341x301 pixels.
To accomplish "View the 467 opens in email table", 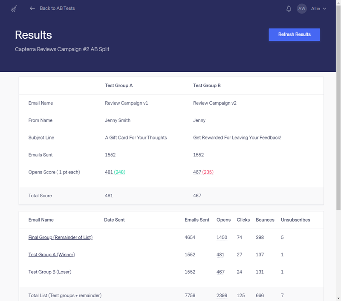I will 220,272.
